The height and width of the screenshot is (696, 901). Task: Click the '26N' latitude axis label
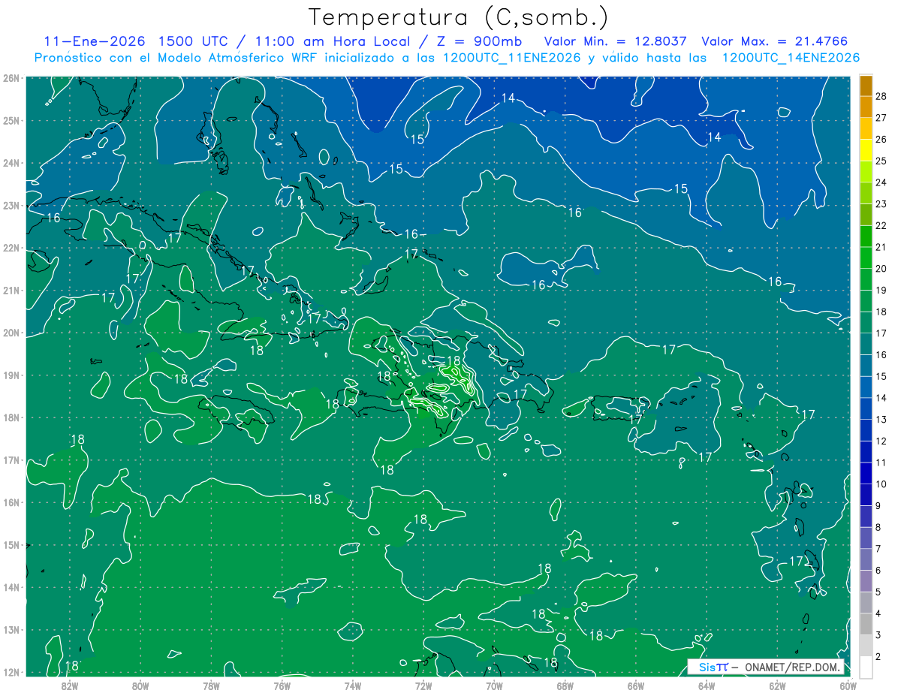11,78
